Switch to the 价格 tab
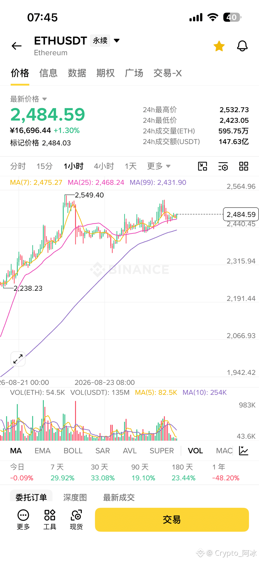 coord(20,73)
